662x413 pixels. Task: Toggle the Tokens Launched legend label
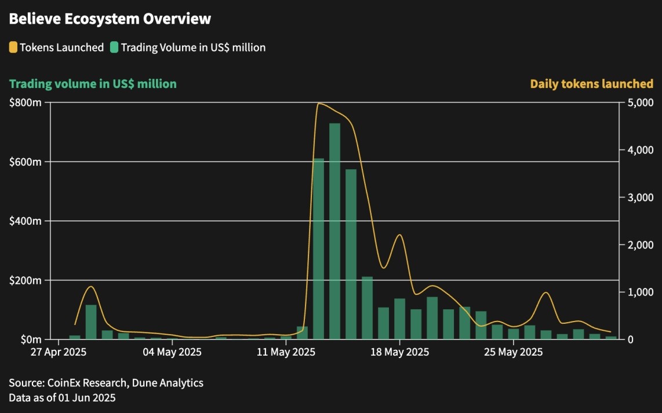pyautogui.click(x=61, y=47)
